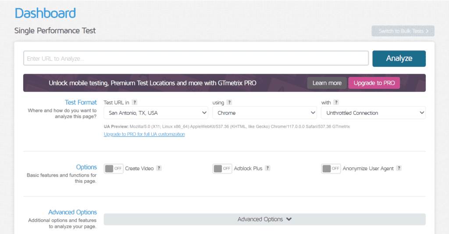Enable the Adblock Plus switch
449x234 pixels.
click(222, 168)
